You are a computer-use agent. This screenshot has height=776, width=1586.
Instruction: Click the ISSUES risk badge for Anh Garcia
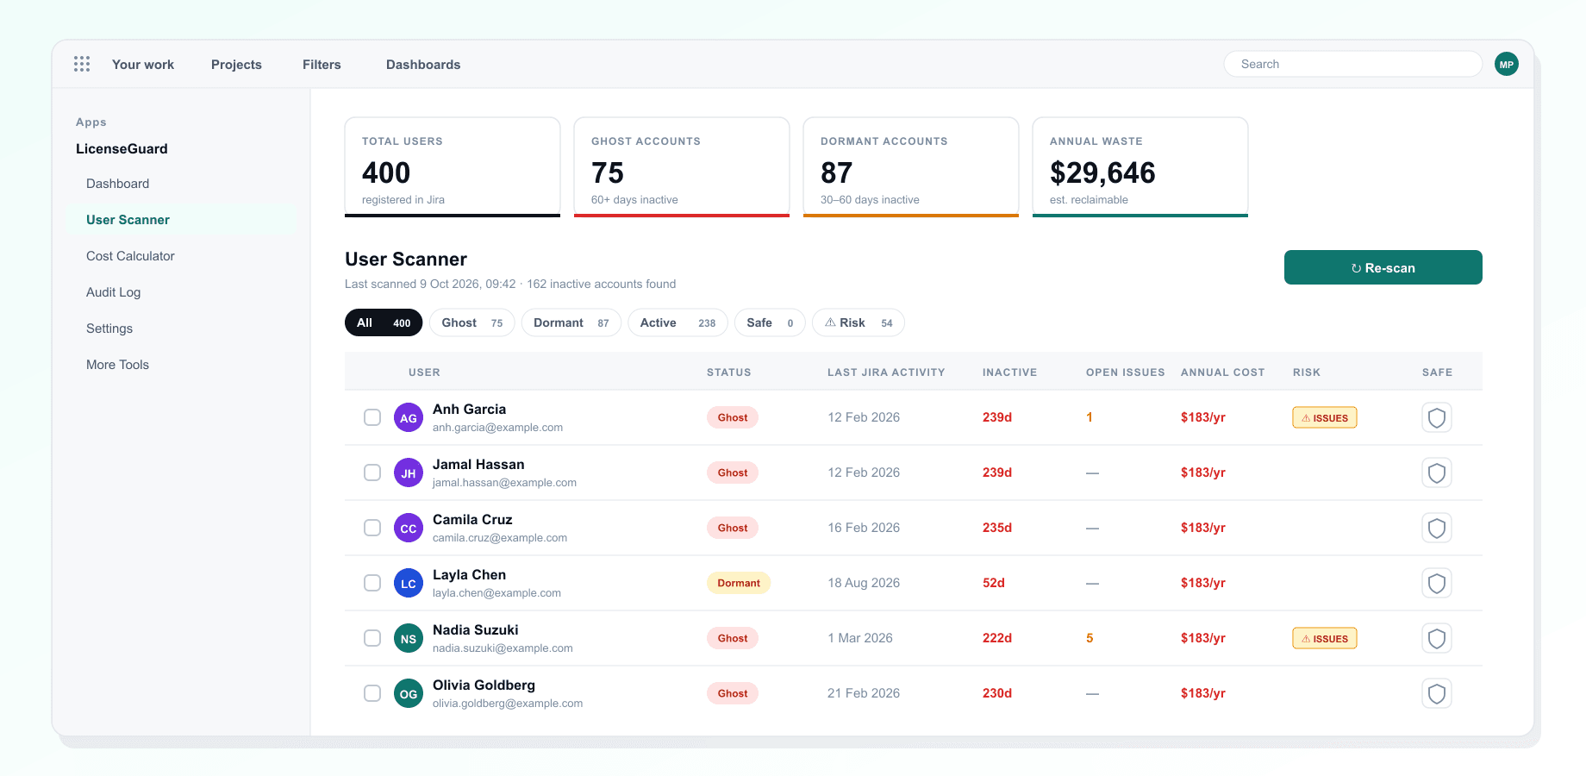point(1325,417)
